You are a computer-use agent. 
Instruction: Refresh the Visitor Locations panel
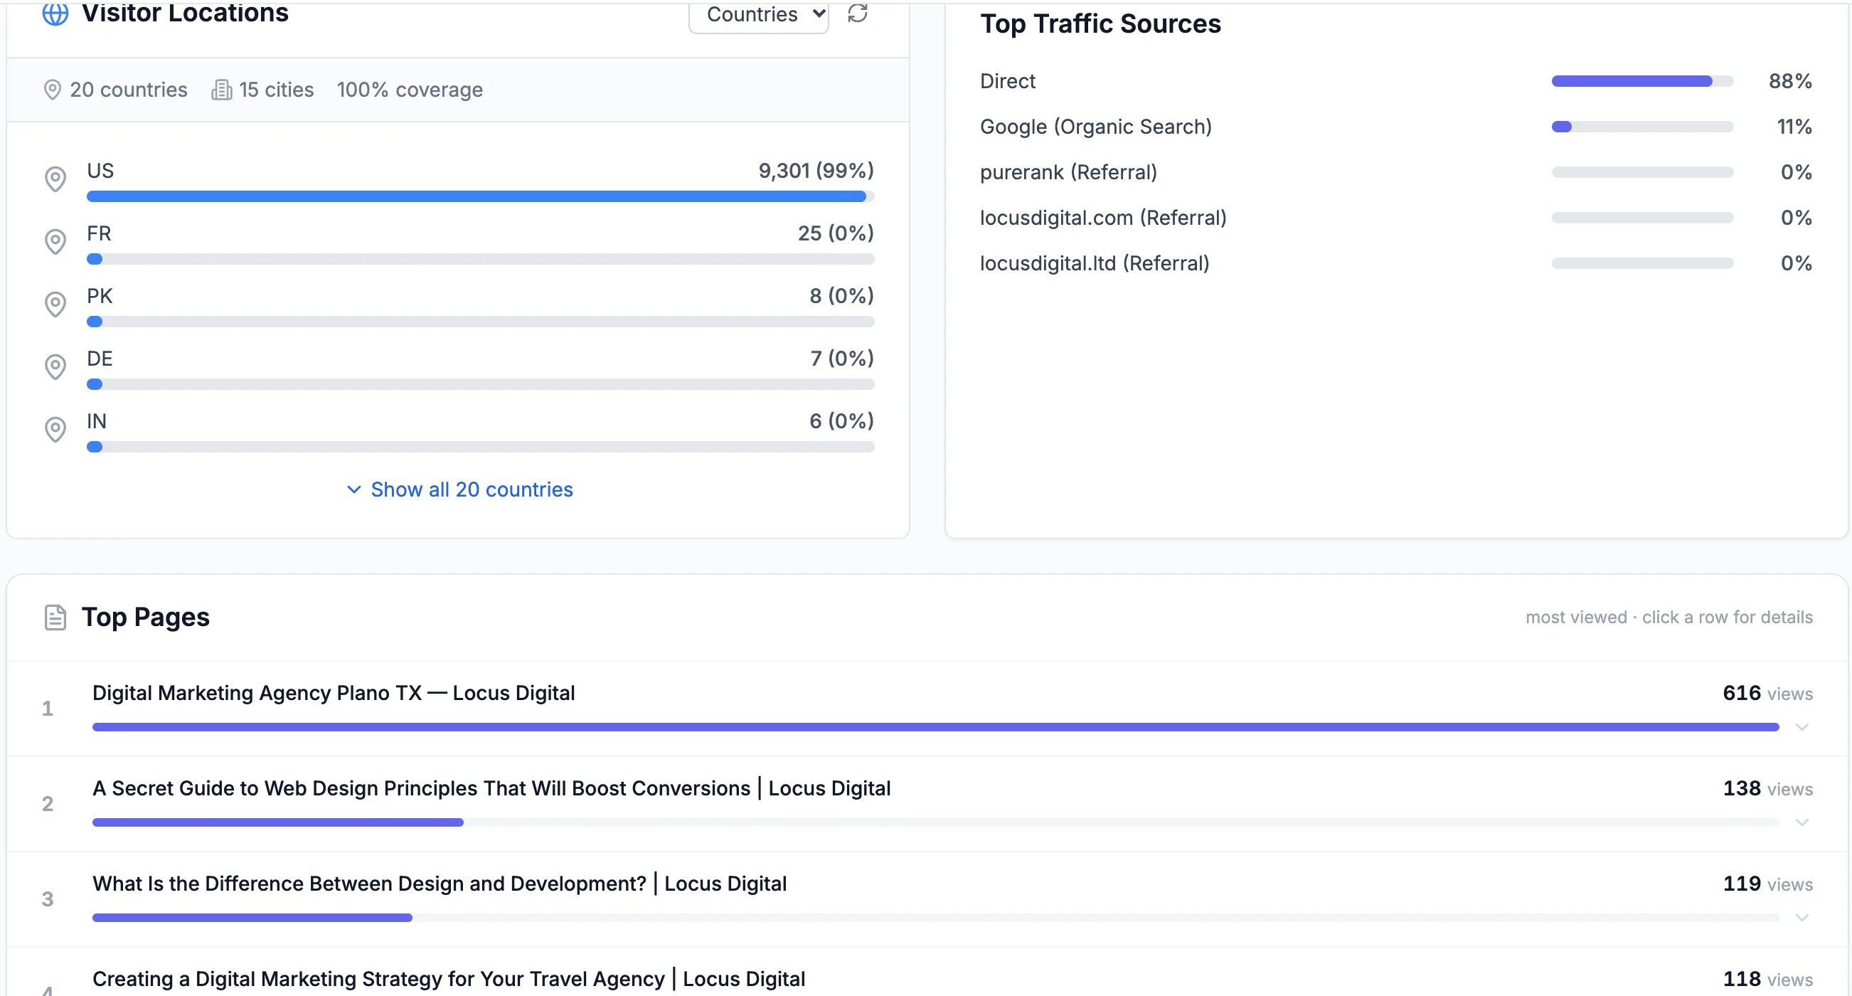pos(858,13)
